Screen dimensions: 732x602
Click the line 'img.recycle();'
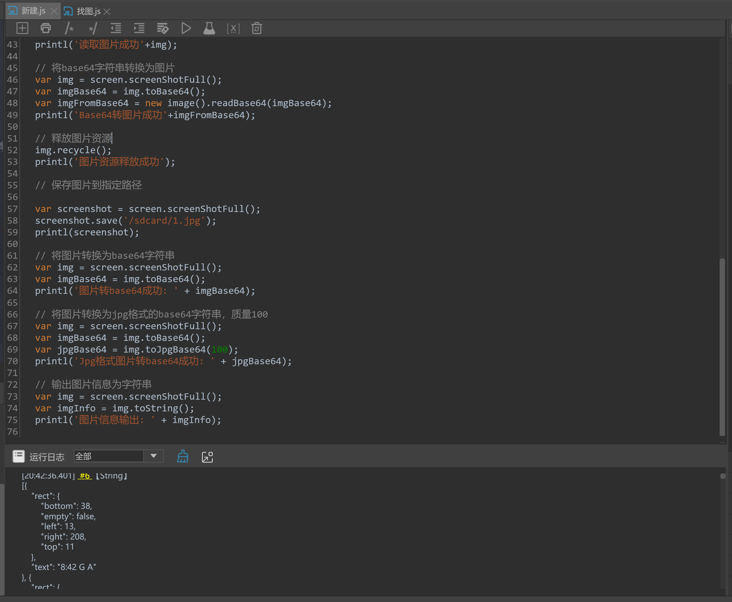click(x=73, y=150)
